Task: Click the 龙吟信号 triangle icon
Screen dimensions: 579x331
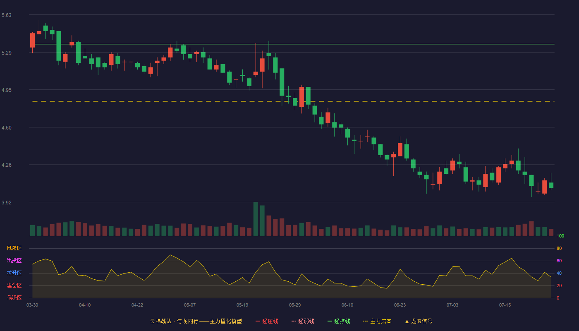Action: tap(407, 321)
